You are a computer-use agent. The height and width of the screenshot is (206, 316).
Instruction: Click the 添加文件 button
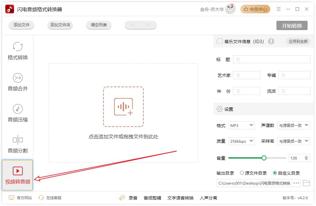[x=22, y=25]
